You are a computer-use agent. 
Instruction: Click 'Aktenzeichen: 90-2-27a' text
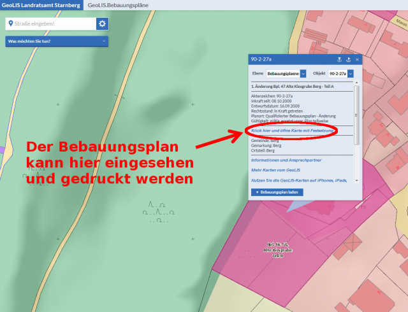pos(272,96)
